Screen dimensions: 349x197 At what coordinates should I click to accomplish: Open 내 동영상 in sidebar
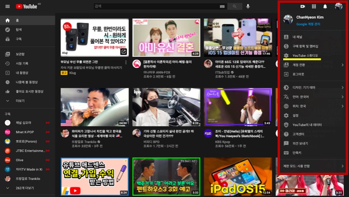28,73
